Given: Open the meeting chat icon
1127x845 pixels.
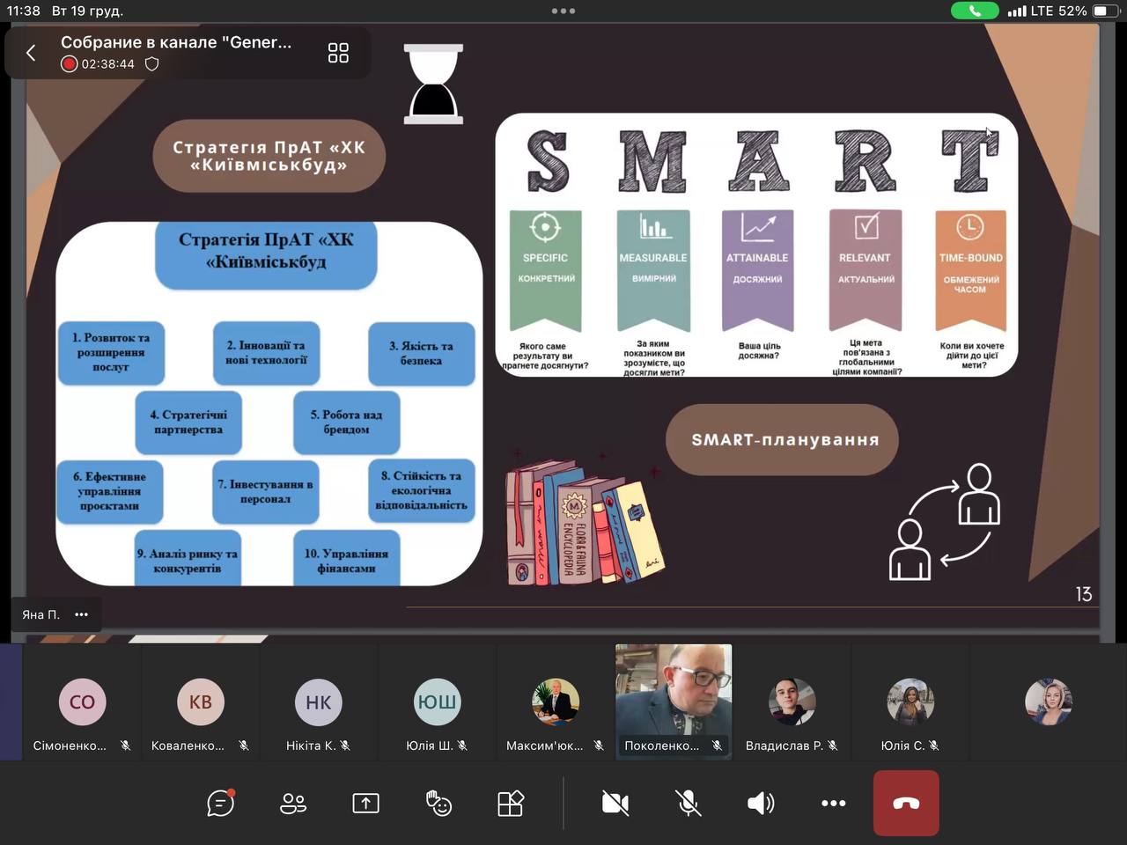Looking at the screenshot, I should pyautogui.click(x=220, y=803).
